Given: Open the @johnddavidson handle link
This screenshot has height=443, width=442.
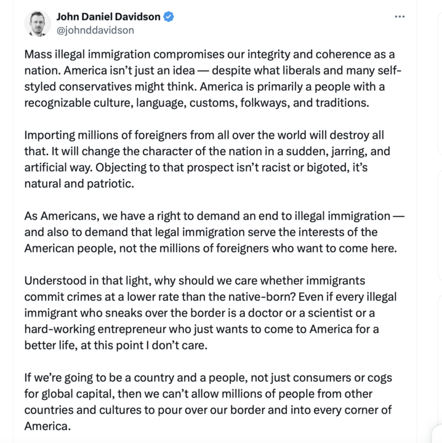Looking at the screenshot, I should [x=95, y=30].
